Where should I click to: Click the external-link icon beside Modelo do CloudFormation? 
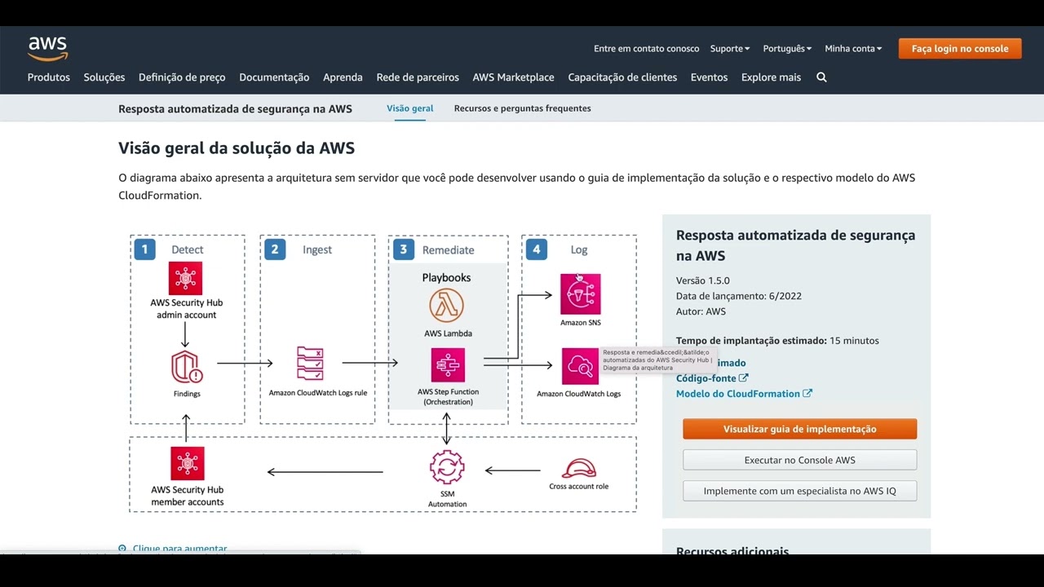click(x=807, y=393)
